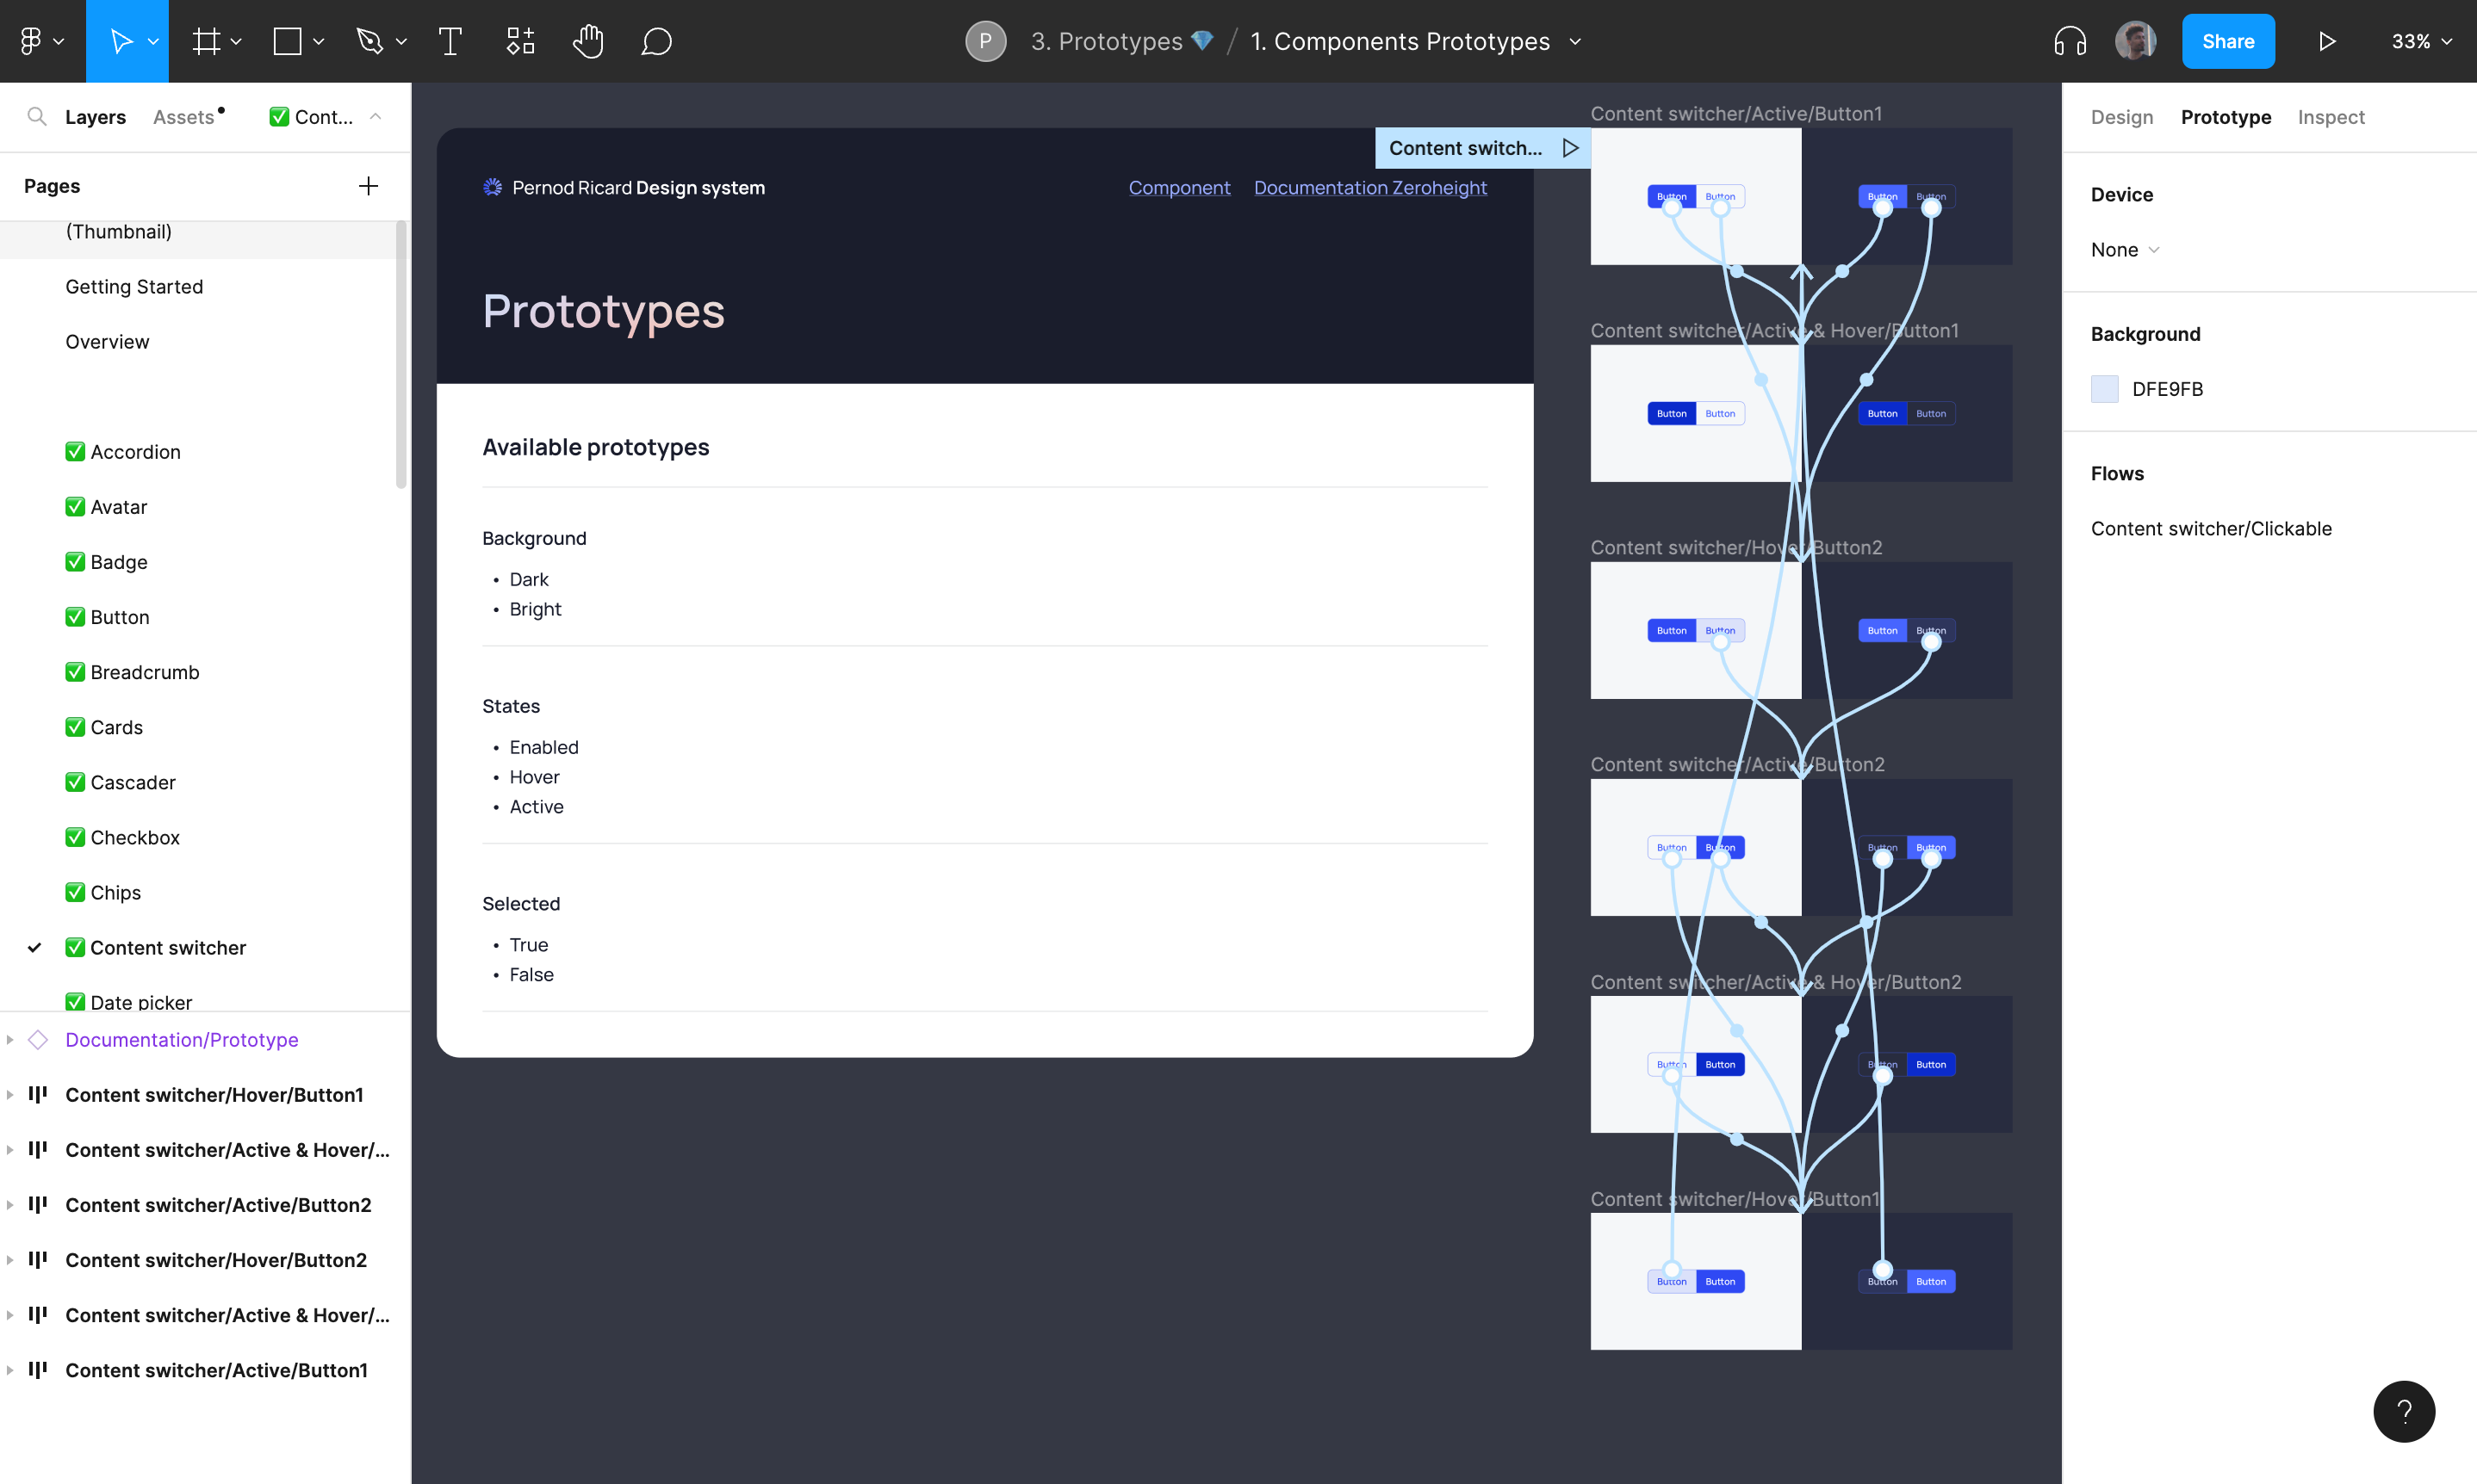The height and width of the screenshot is (1484, 2477).
Task: Click the DFE9FB background color swatch
Action: click(2104, 389)
